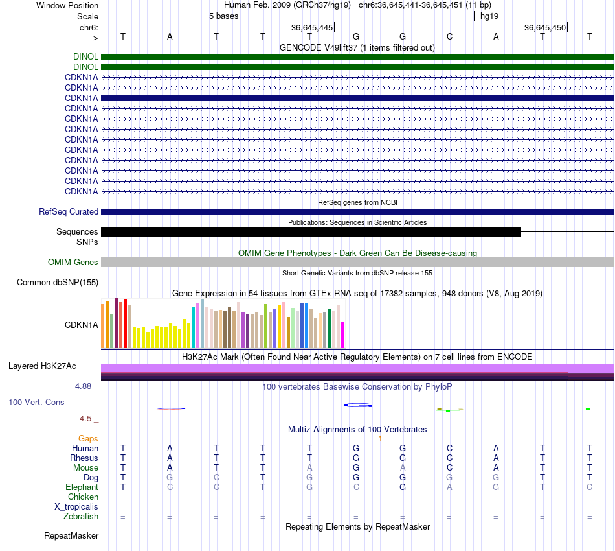This screenshot has height=551, width=615.
Task: Open the RefSeq genes from NCBI title
Action: point(357,202)
